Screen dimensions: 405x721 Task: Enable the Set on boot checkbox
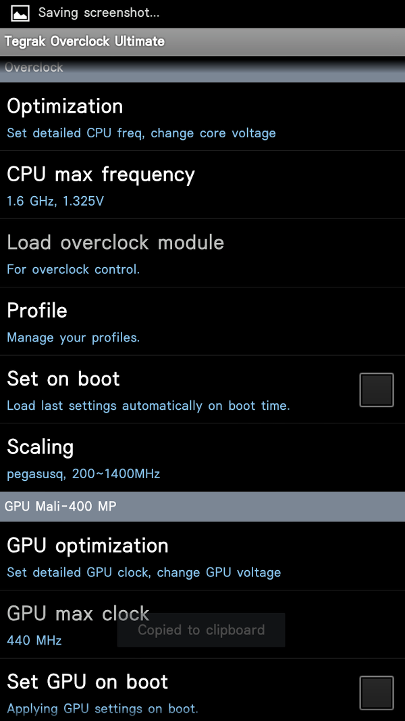(x=376, y=390)
